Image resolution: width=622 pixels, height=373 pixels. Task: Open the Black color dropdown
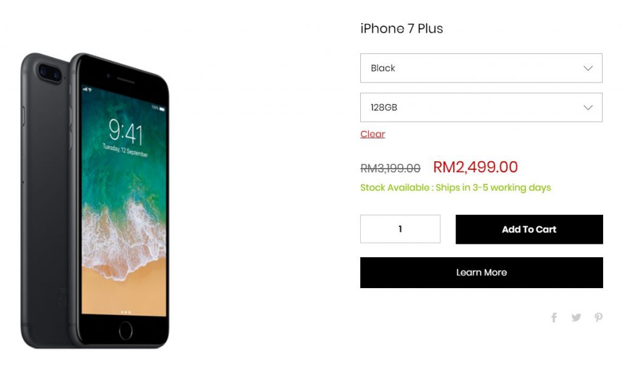(481, 68)
